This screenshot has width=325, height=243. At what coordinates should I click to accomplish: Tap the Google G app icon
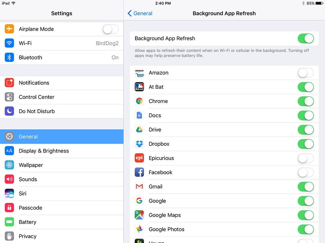pyautogui.click(x=139, y=200)
